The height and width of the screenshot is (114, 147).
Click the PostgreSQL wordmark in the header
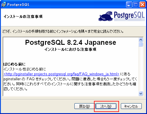point(129,16)
